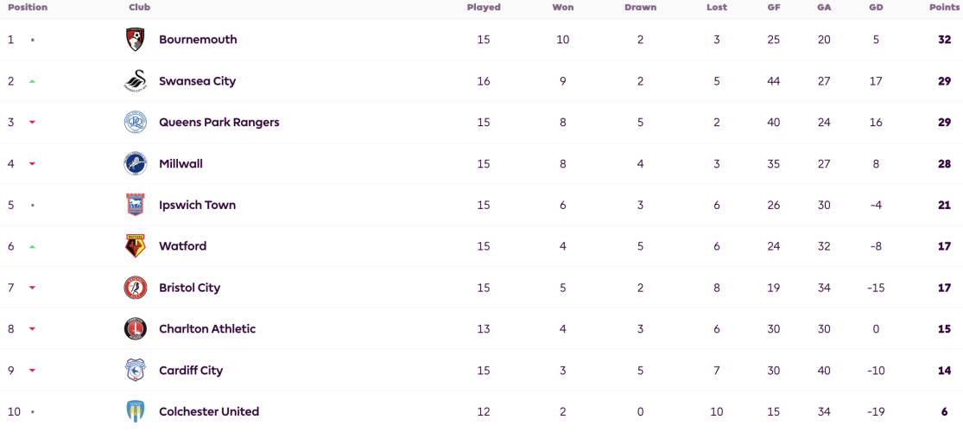Click the Colchester United badge

click(x=135, y=411)
